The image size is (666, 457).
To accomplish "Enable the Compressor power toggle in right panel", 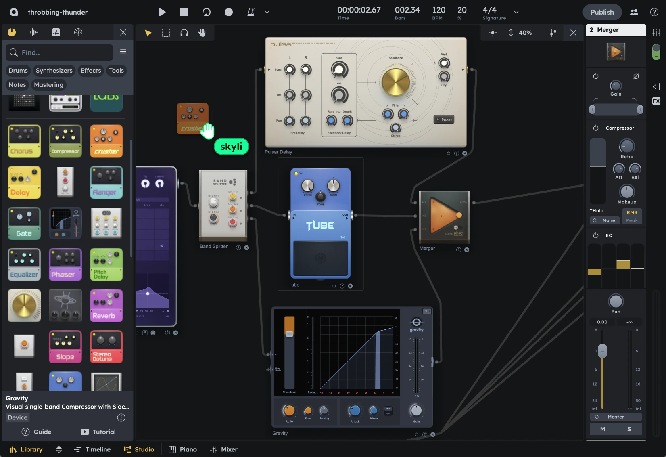I will point(596,128).
